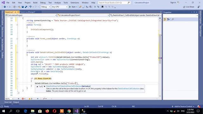
Task: Click the Open File toolbar icon
Action: click(x=19, y=7)
